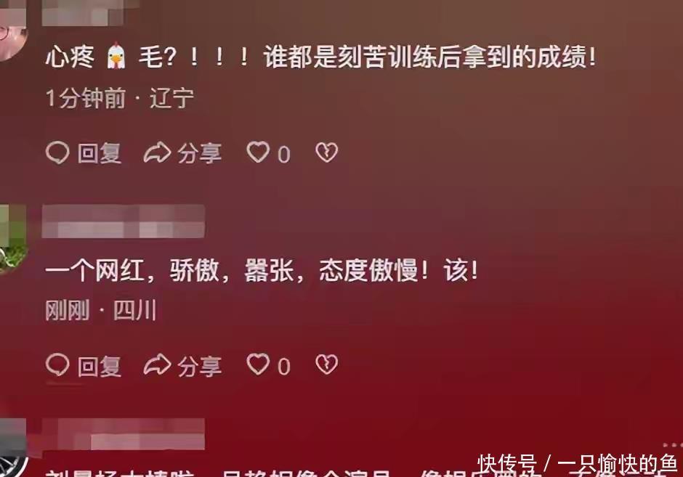Click the 分享 label under the 四川 comment
This screenshot has height=477, width=683.
point(200,366)
